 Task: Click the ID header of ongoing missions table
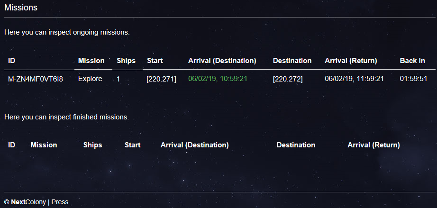pos(12,61)
